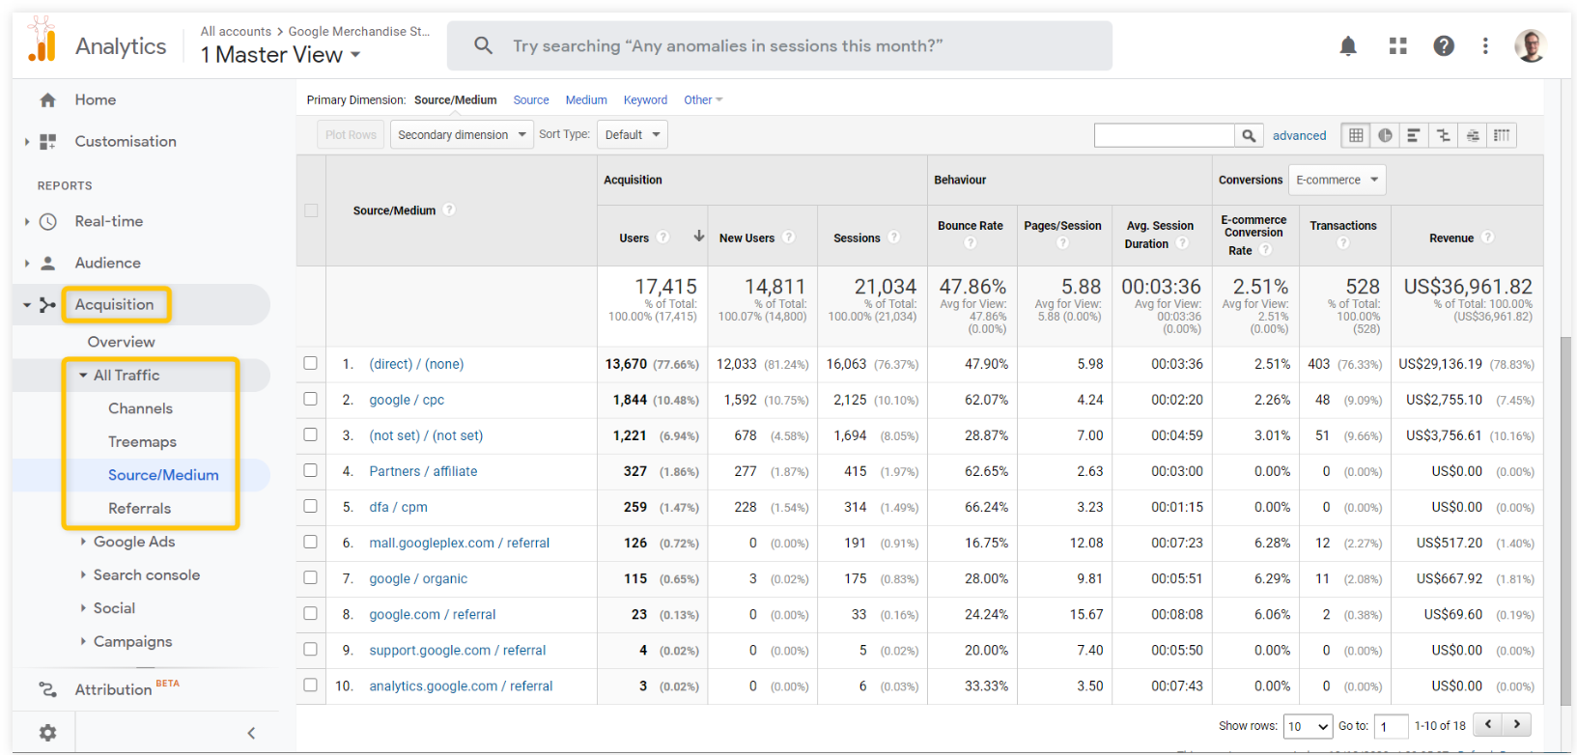This screenshot has height=755, width=1577.
Task: Switch to Pivot table view
Action: tap(1502, 135)
